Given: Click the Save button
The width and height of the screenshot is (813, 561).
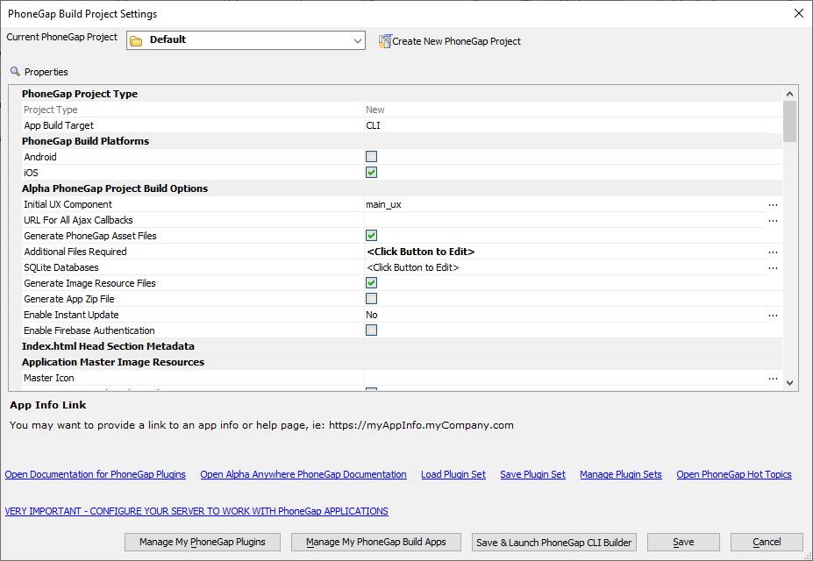Looking at the screenshot, I should pos(683,542).
